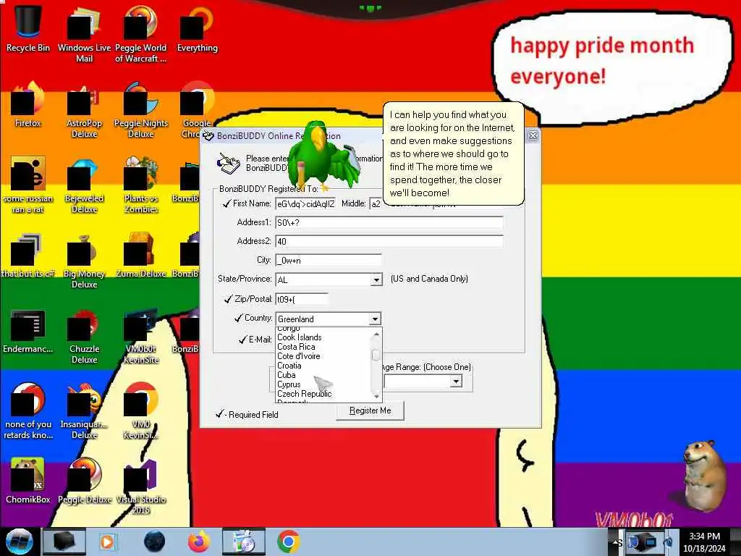This screenshot has width=741, height=556.
Task: Open the Everything desktop shortcut
Action: (197, 28)
